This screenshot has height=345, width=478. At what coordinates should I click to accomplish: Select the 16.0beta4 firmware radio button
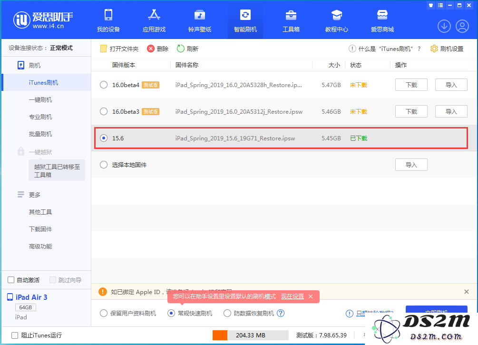point(104,85)
